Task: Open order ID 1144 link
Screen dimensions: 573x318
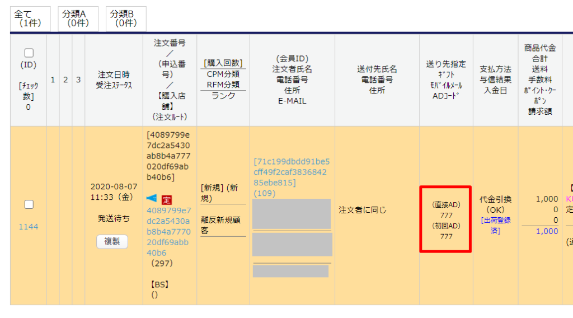Action: tap(29, 227)
